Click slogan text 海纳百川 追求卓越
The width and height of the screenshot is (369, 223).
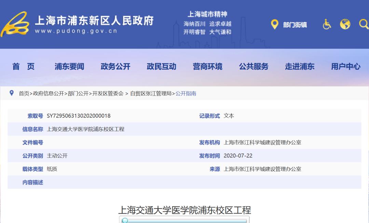[207, 24]
